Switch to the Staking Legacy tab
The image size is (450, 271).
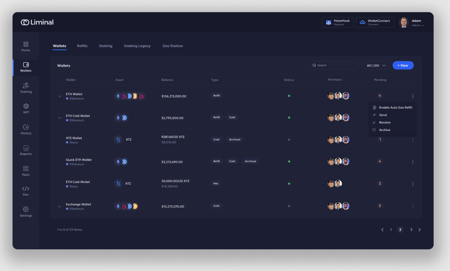137,46
